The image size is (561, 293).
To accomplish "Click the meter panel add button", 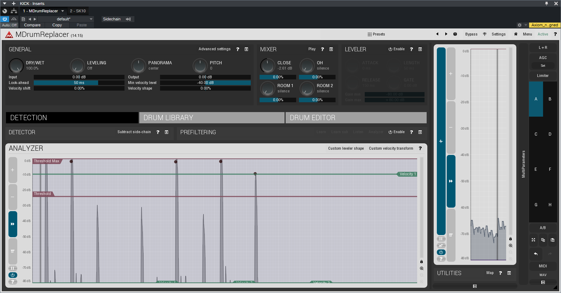I will (451, 74).
